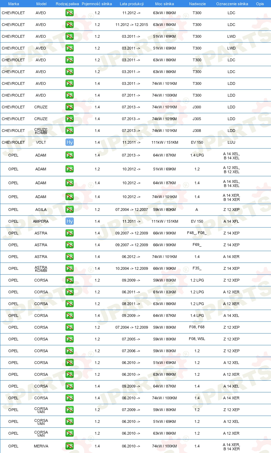Click the J308 body cell
The width and height of the screenshot is (271, 453).
[197, 131]
